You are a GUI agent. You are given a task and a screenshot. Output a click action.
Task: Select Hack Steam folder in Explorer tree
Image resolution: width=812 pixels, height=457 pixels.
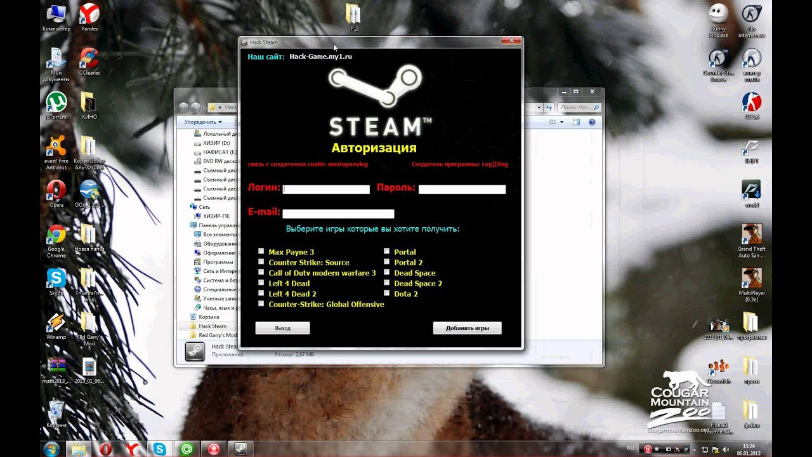[x=208, y=326]
